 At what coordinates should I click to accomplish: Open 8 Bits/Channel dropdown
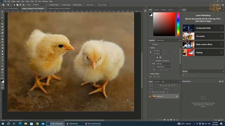[163, 67]
